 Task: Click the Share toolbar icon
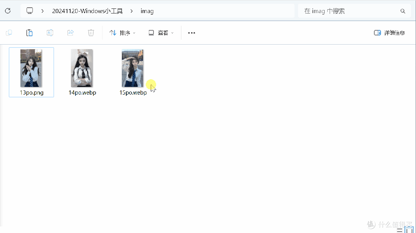tap(70, 33)
